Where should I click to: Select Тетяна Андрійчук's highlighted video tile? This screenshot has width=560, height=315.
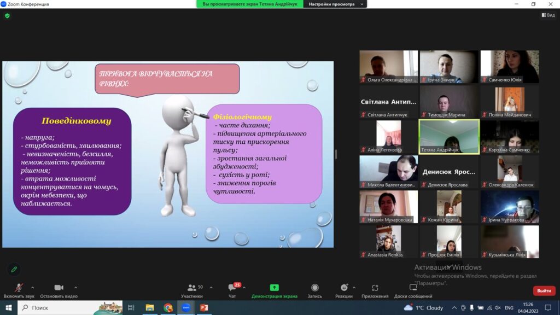pyautogui.click(x=449, y=137)
